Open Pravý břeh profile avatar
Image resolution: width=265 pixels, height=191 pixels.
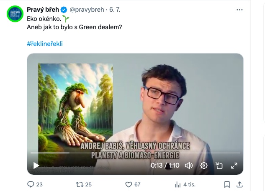click(15, 14)
